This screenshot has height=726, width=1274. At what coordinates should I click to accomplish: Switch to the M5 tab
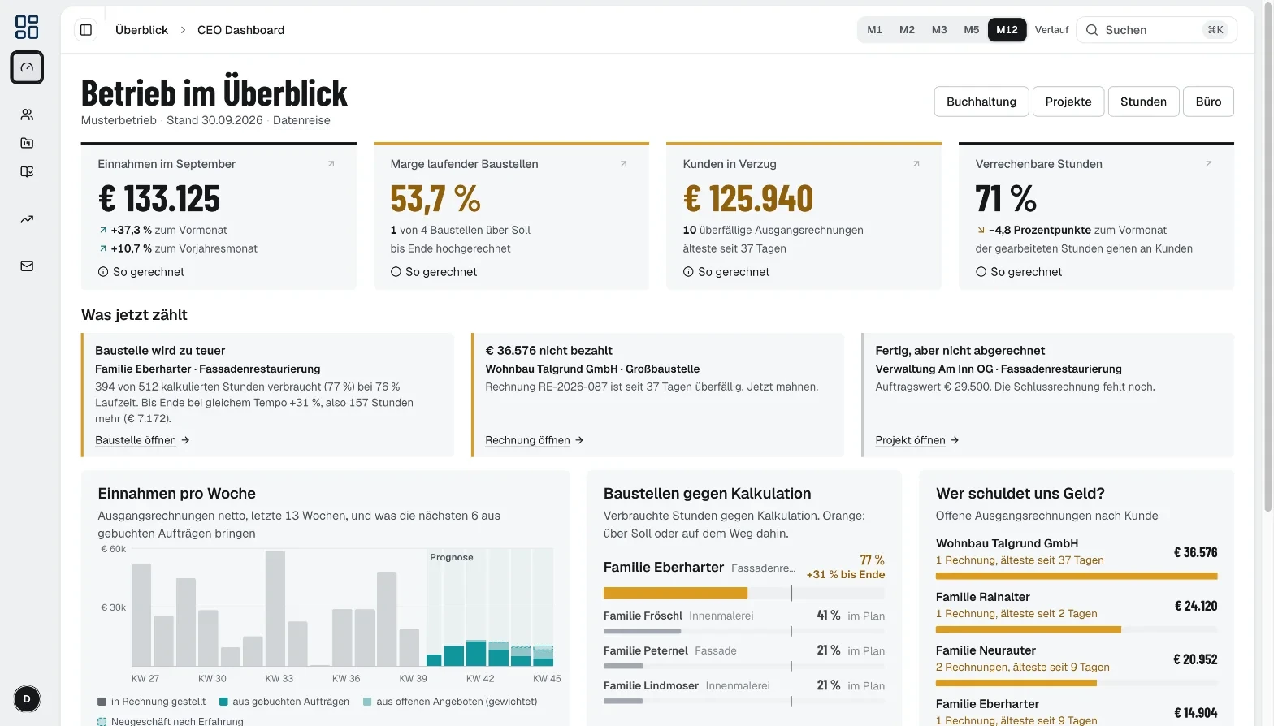pyautogui.click(x=972, y=30)
